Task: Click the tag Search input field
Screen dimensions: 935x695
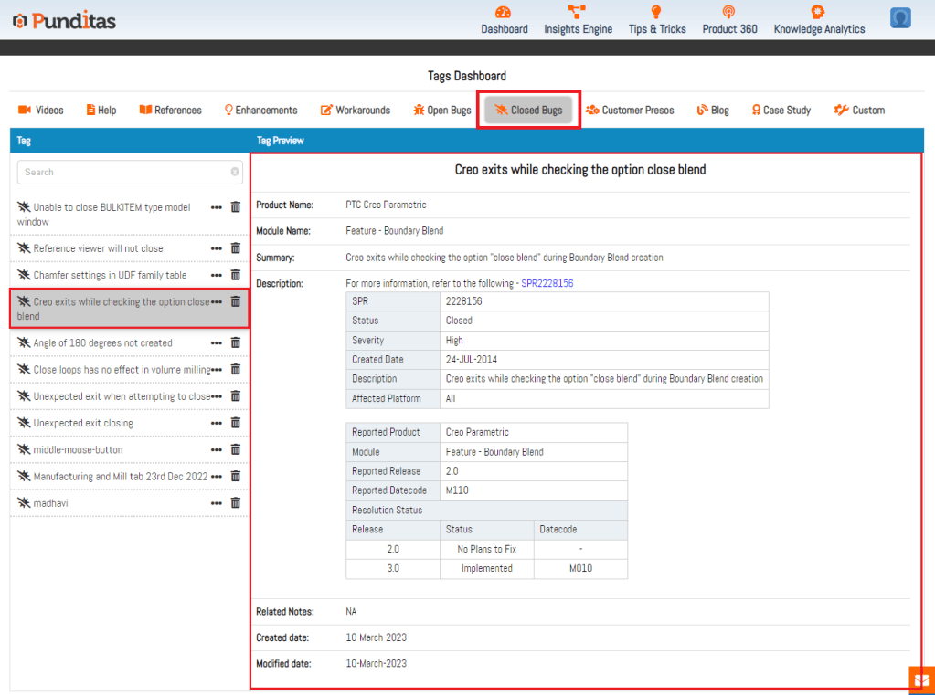Action: pyautogui.click(x=123, y=172)
